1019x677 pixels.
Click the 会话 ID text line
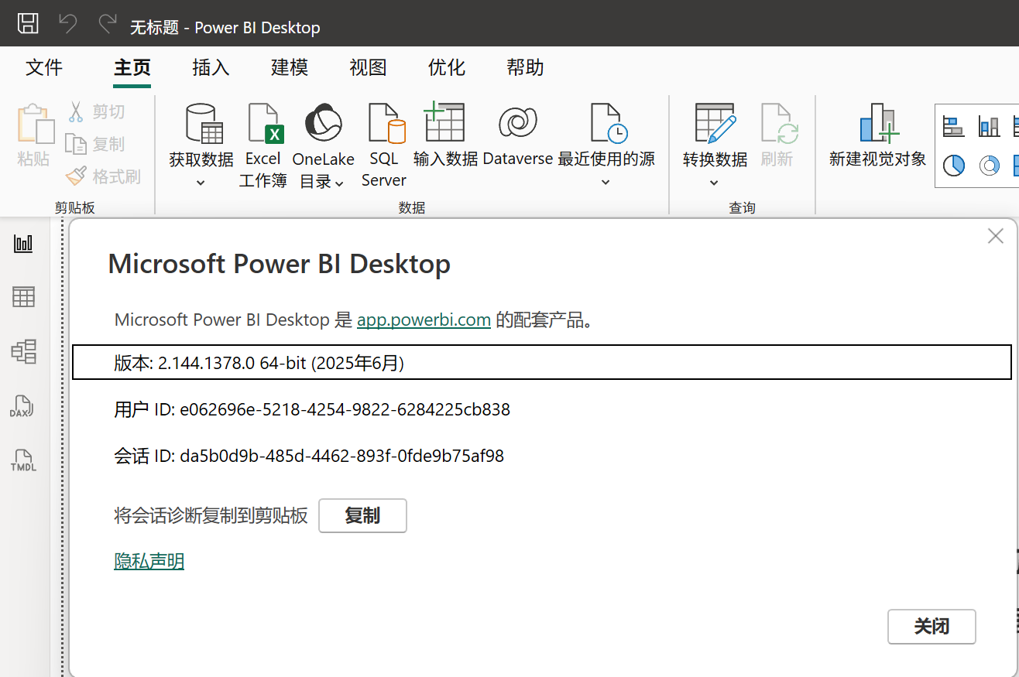tap(309, 456)
